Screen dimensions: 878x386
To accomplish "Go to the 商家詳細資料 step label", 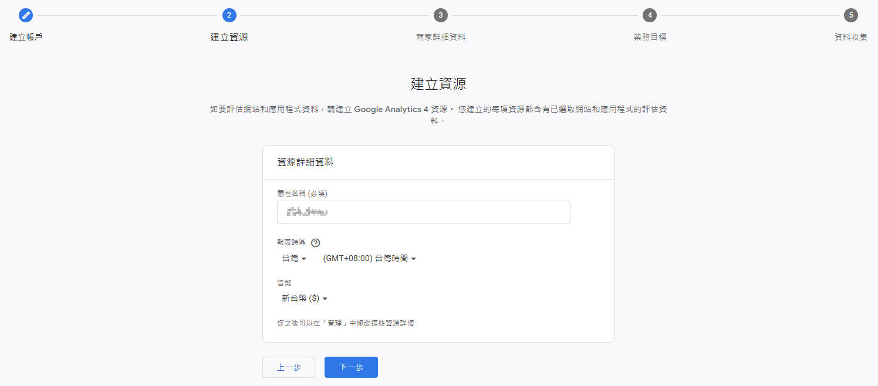I will (441, 37).
